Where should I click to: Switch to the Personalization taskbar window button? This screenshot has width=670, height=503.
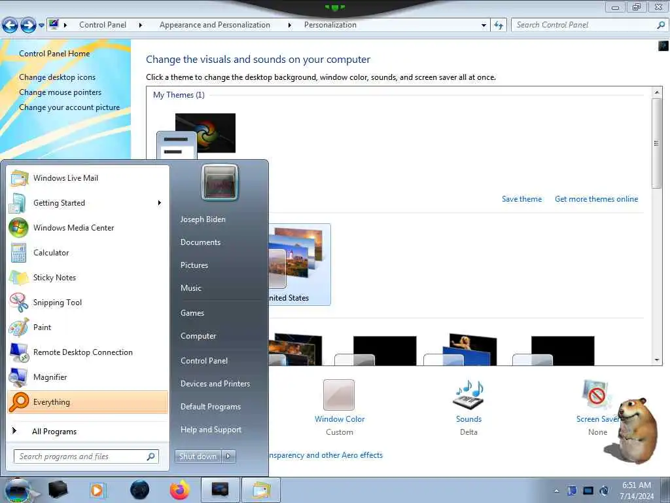coord(220,490)
